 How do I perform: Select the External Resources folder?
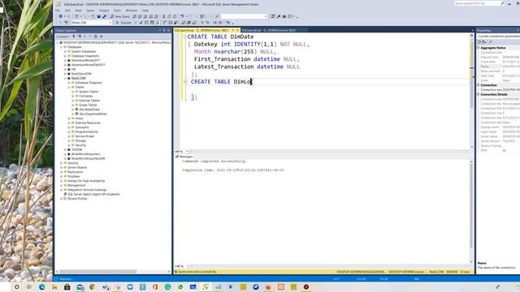(88, 122)
